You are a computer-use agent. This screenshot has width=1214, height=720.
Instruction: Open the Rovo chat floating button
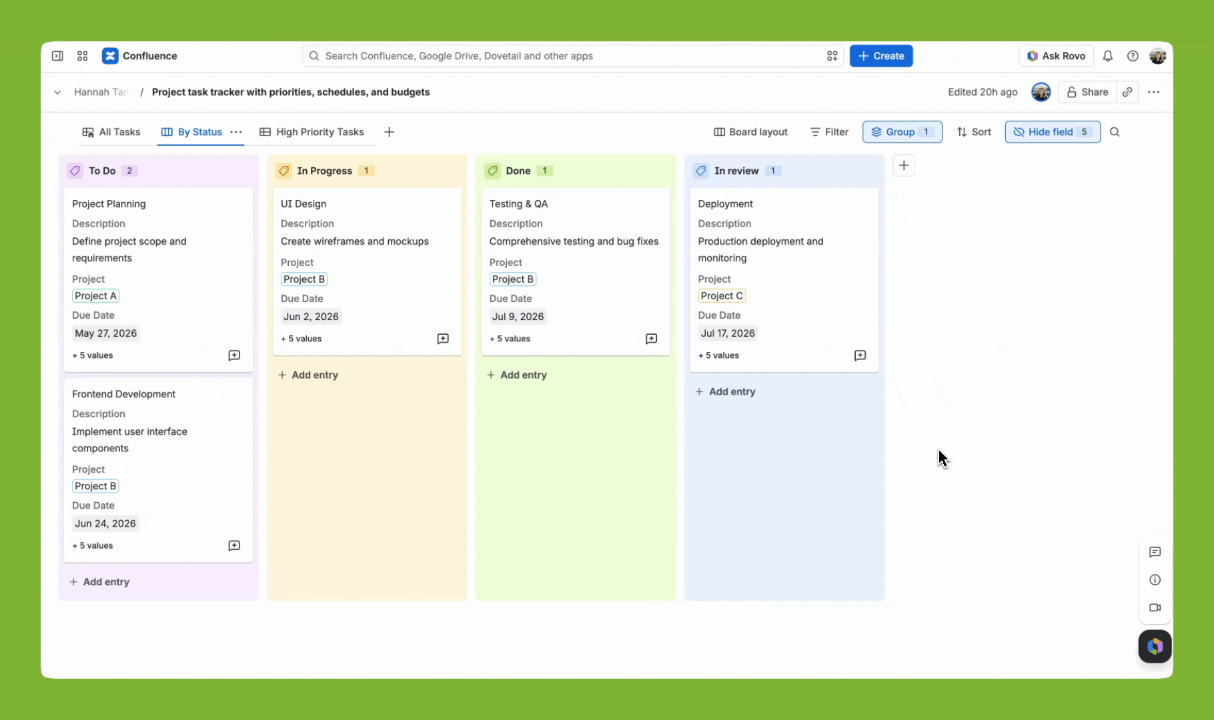click(1155, 646)
